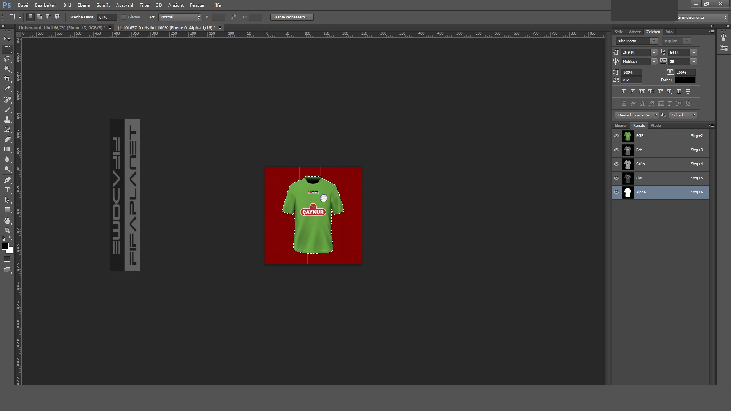Image resolution: width=731 pixels, height=411 pixels.
Task: Select the Rectangle shape tool
Action: pos(7,210)
